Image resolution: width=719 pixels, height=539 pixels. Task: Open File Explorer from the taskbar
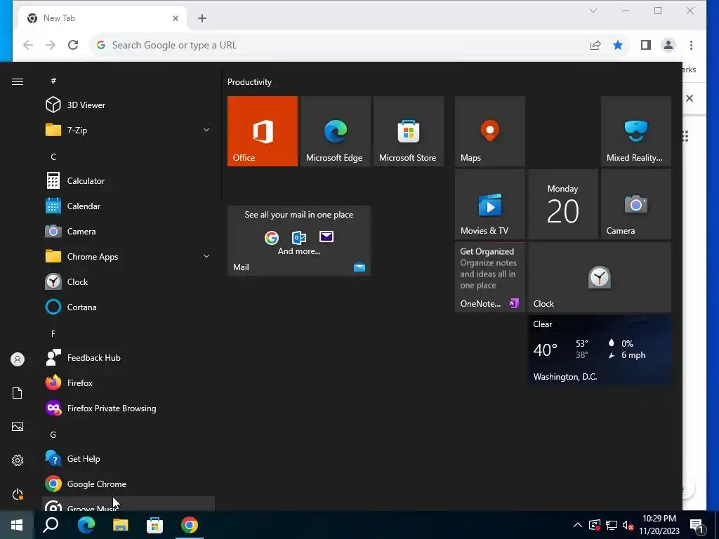point(120,525)
